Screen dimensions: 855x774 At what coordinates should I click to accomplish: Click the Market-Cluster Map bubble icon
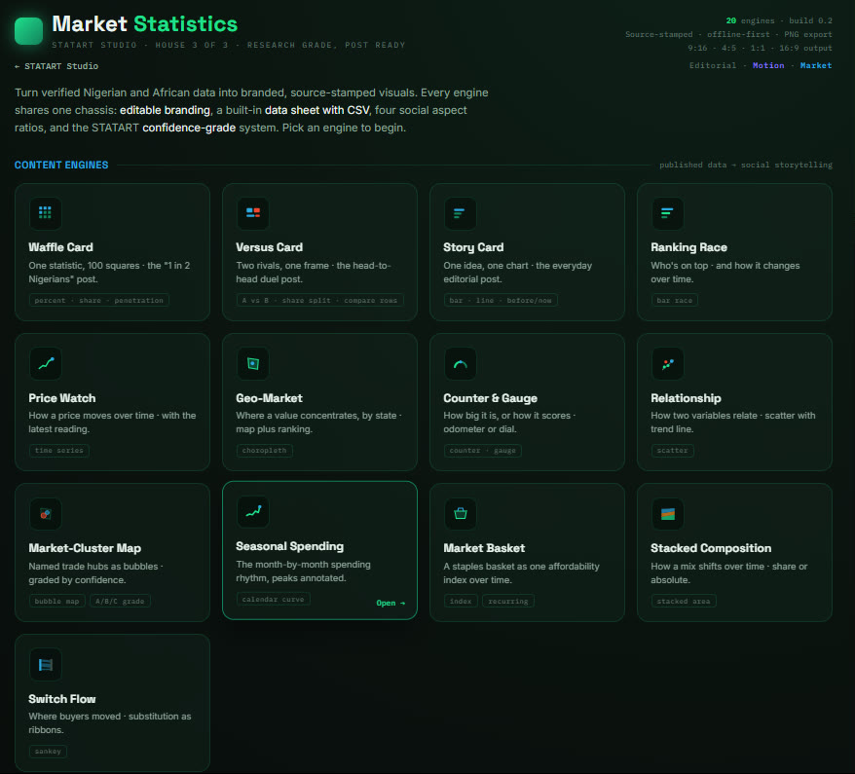(x=45, y=513)
